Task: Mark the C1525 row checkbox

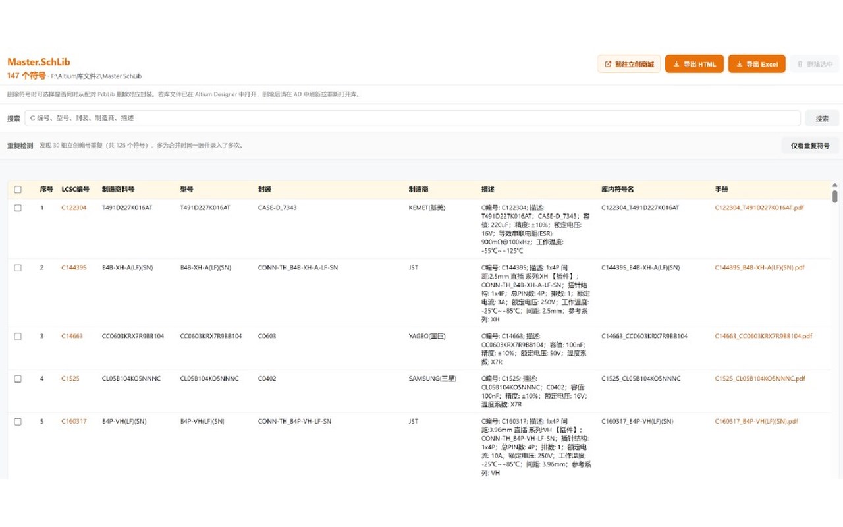Action: click(x=18, y=379)
